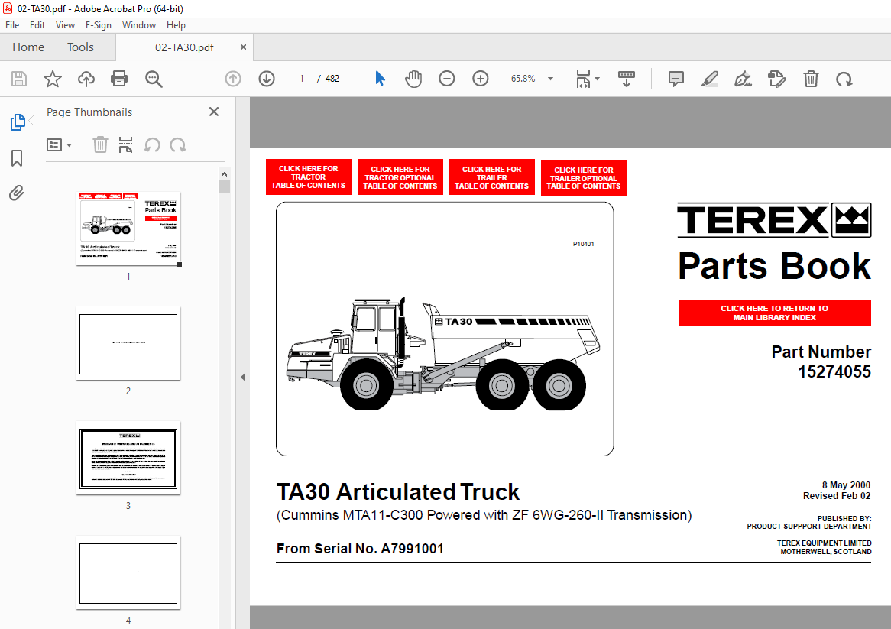891x629 pixels.
Task: Close the 02-TA30.pdf tab
Action: pos(243,47)
